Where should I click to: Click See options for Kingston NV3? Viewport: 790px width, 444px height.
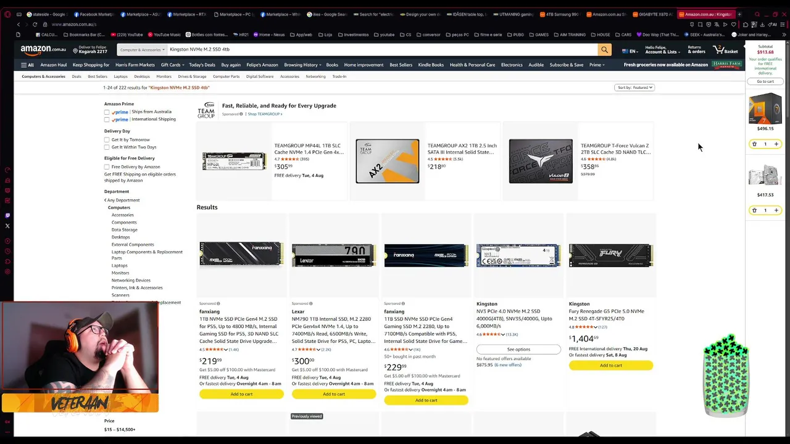(518, 349)
